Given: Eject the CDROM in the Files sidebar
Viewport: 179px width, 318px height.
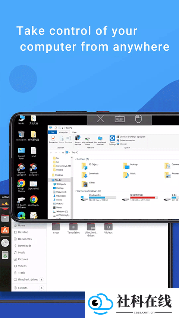Looking at the screenshot, I should 41,288.
